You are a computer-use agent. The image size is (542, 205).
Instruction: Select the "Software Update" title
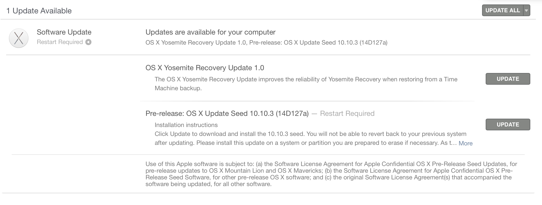(64, 32)
